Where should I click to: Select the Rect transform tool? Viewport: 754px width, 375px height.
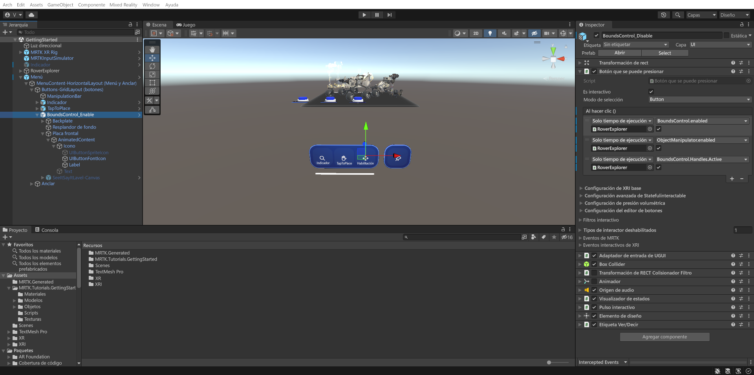point(152,83)
